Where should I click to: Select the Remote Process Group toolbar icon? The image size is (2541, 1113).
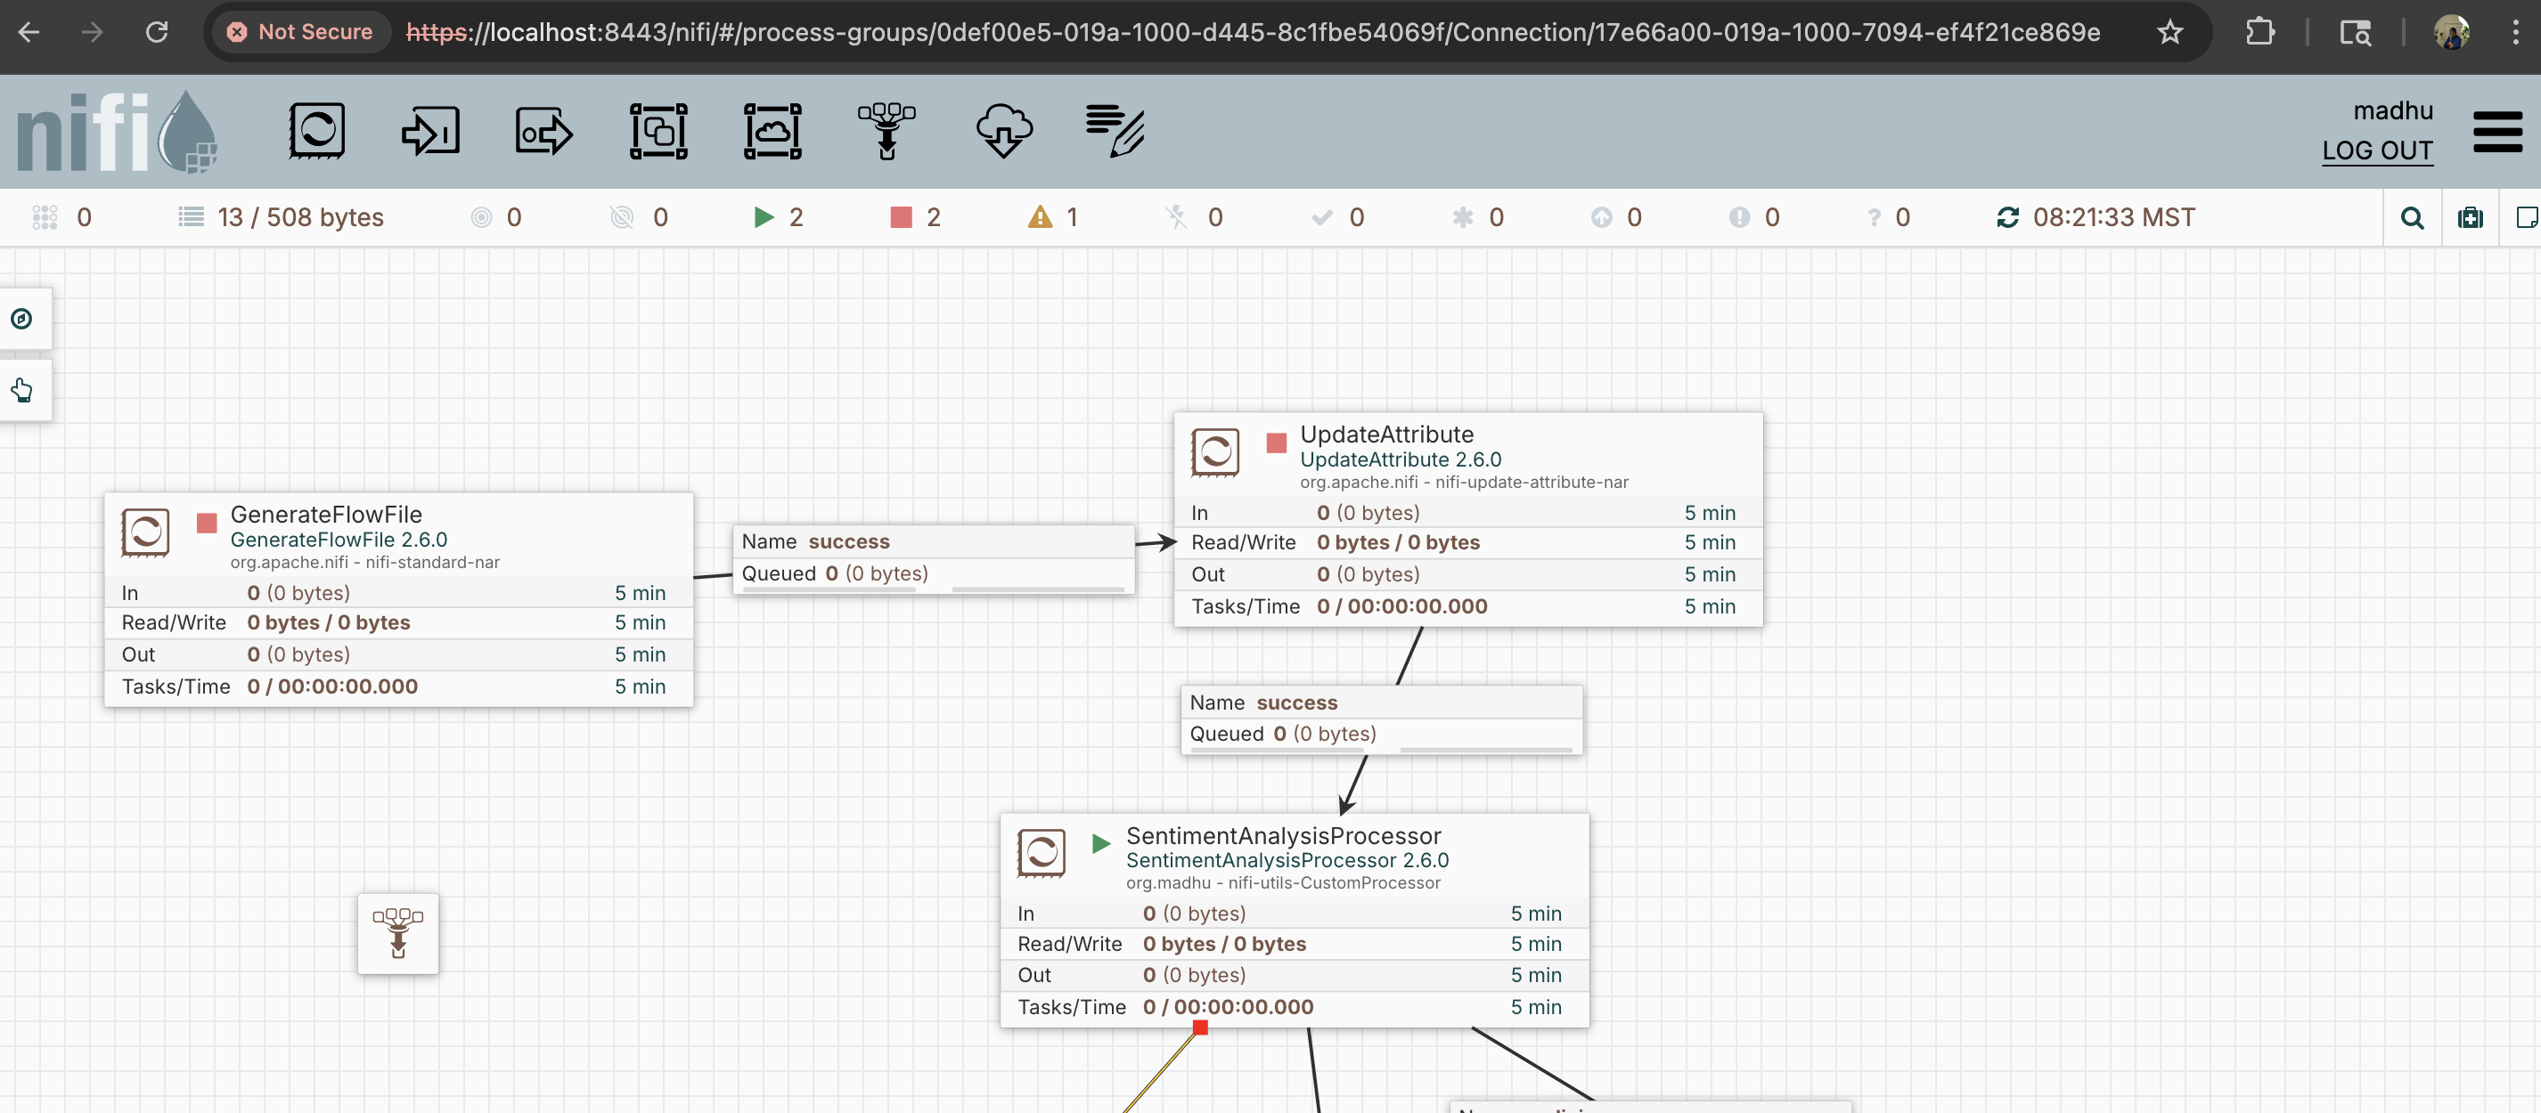772,131
